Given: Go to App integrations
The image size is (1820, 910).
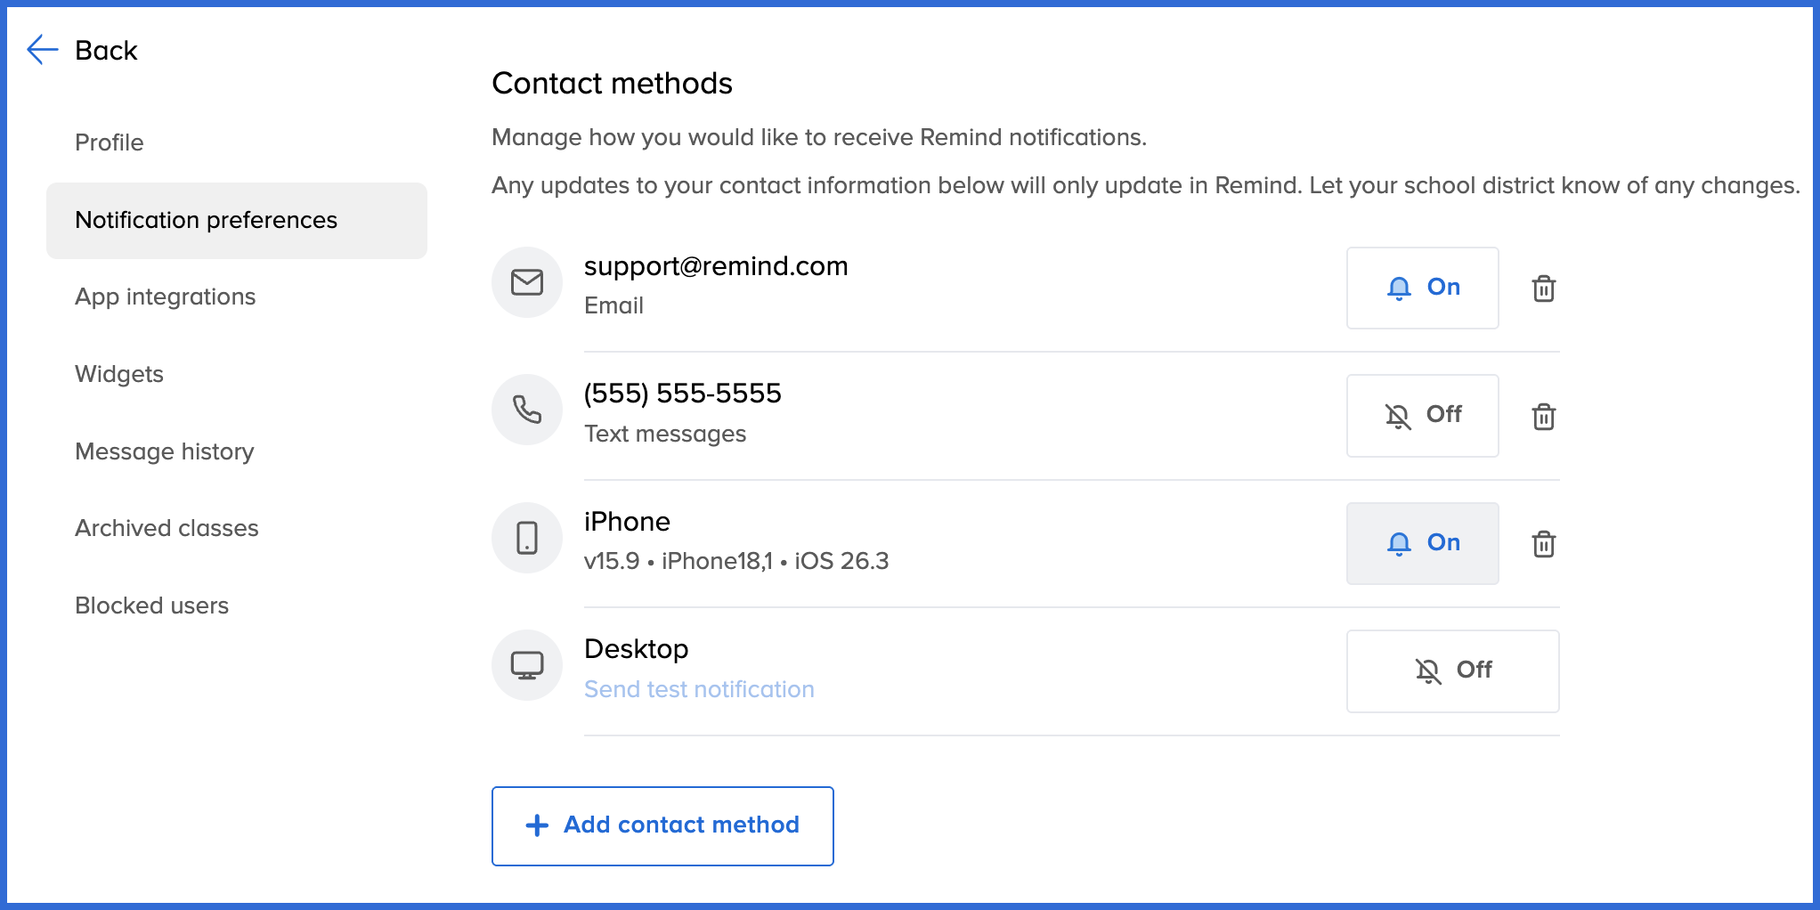Looking at the screenshot, I should point(166,297).
